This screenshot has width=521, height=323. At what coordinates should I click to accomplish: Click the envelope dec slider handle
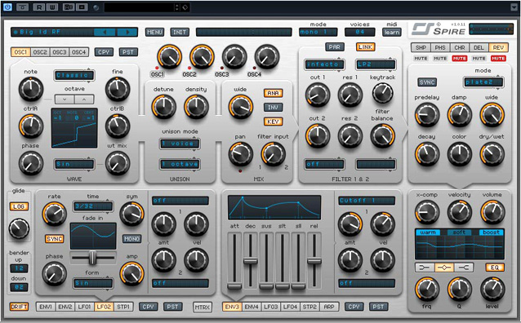pyautogui.click(x=251, y=261)
